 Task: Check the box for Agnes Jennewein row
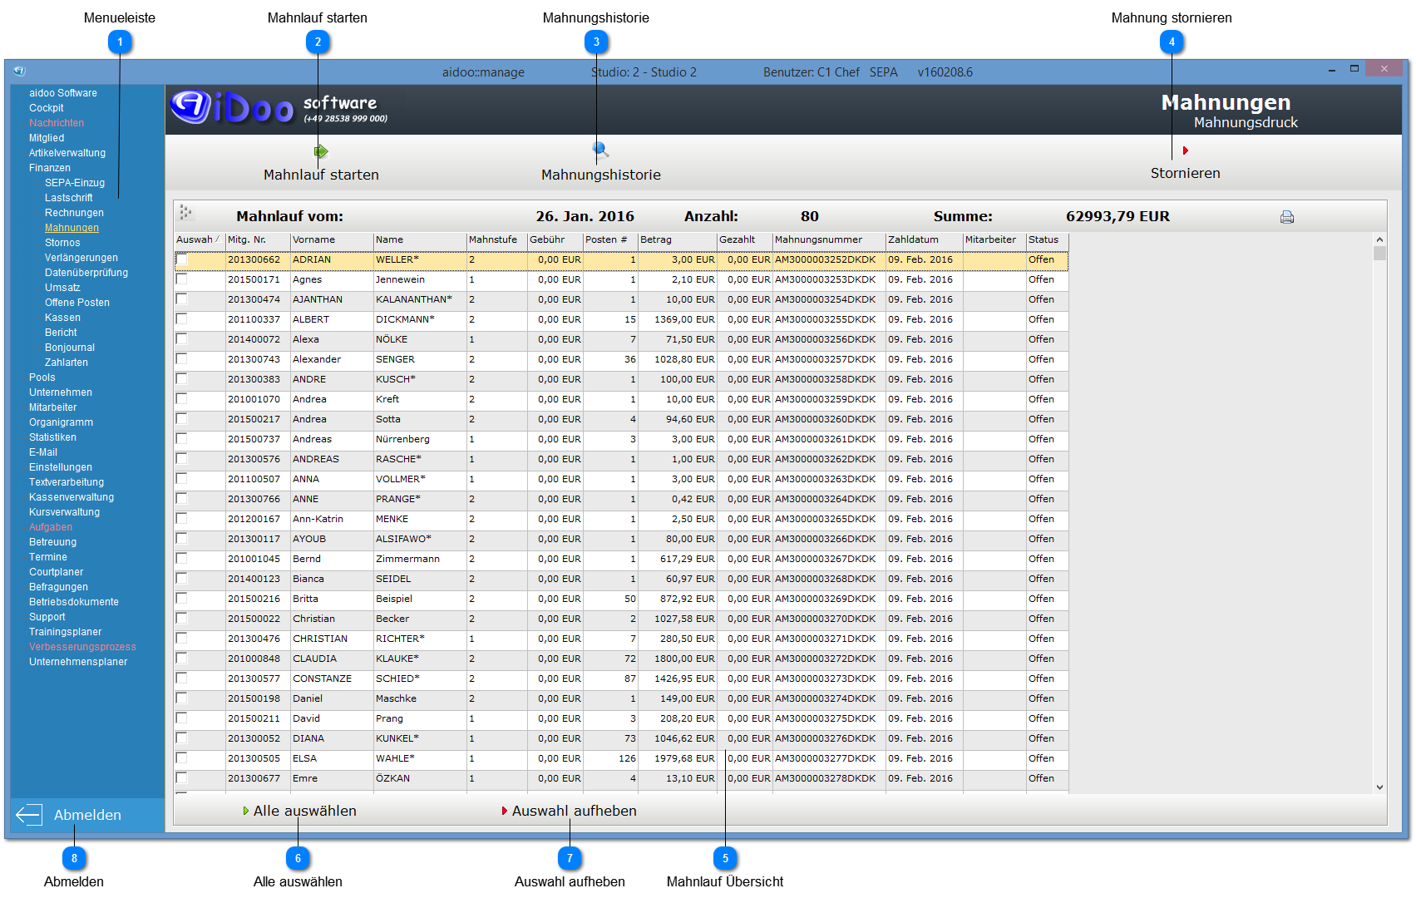pyautogui.click(x=182, y=279)
